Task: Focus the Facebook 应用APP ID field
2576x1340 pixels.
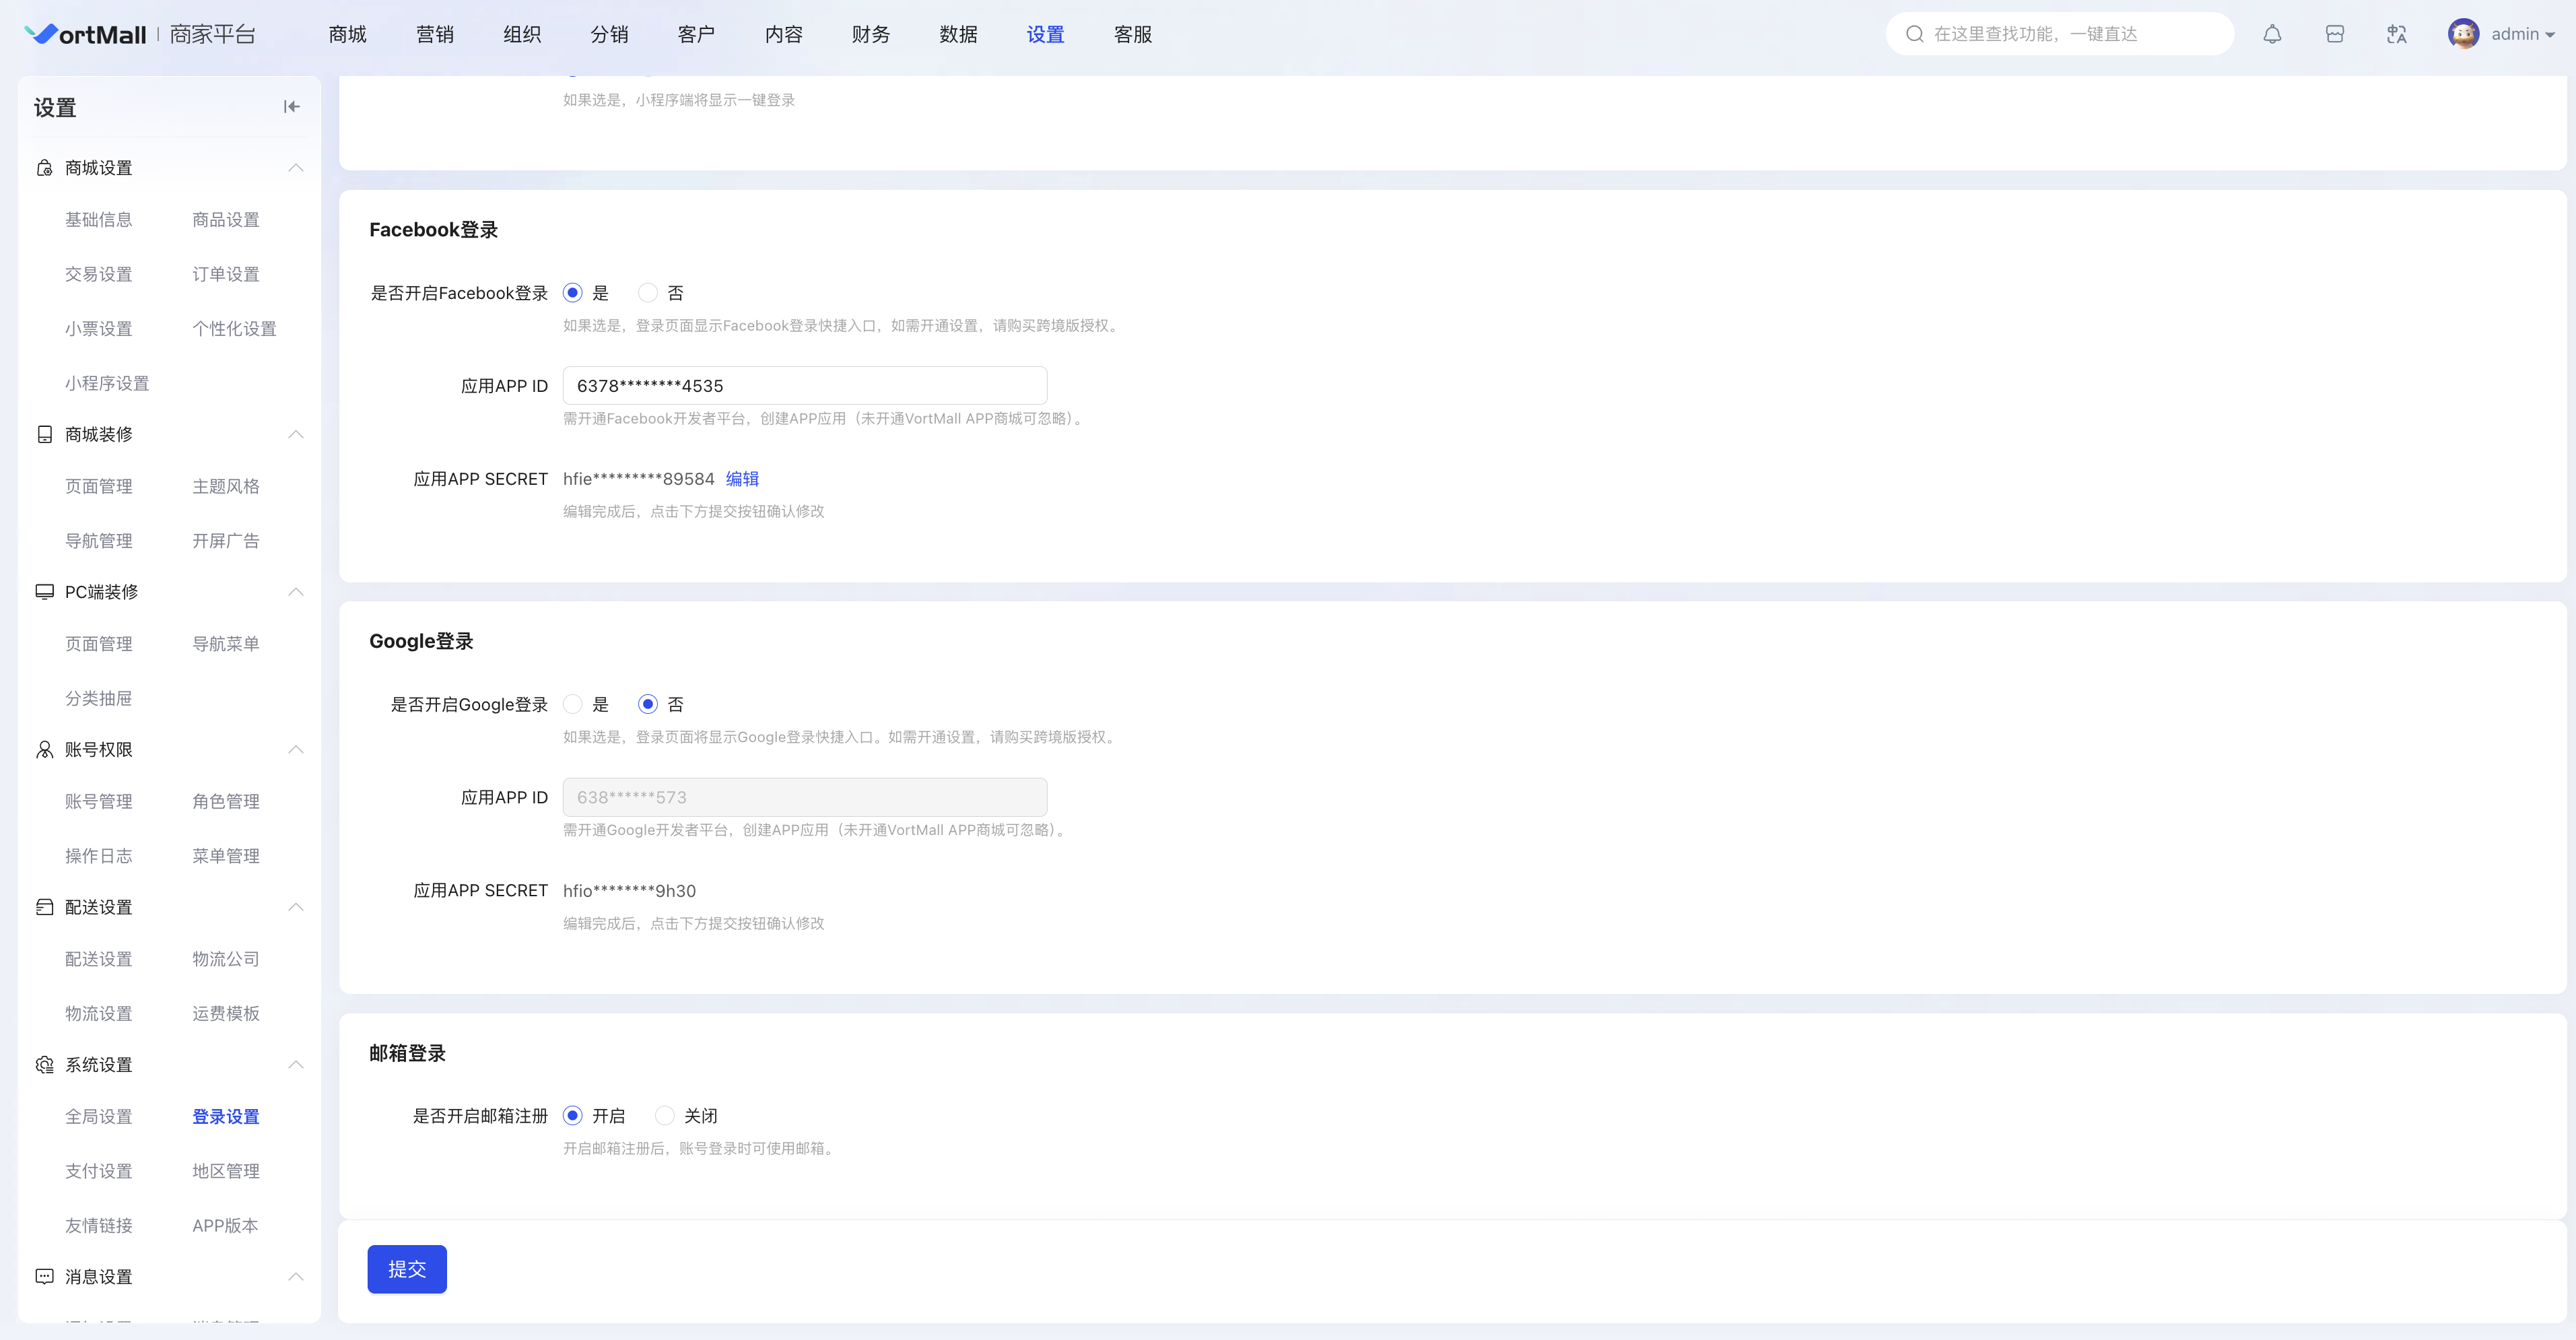Action: [x=805, y=386]
